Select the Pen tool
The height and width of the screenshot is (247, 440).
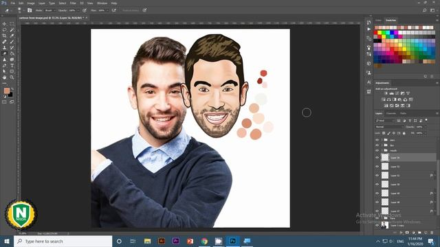pos(4,66)
